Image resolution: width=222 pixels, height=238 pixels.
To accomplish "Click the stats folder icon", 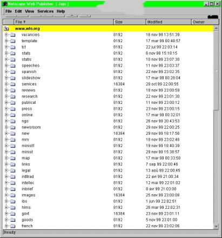I will [x=13, y=53].
